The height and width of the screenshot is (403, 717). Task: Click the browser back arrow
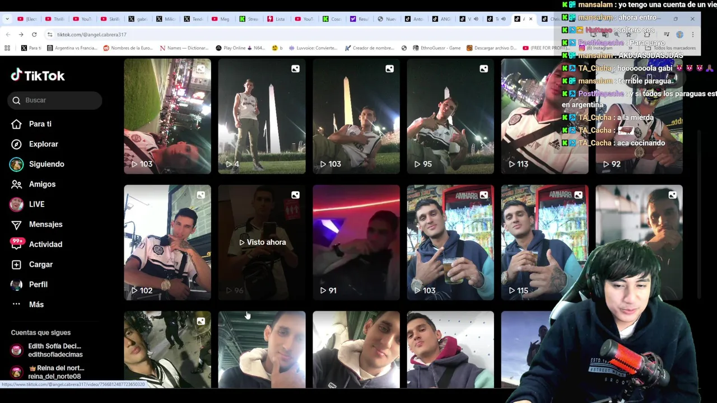point(8,35)
